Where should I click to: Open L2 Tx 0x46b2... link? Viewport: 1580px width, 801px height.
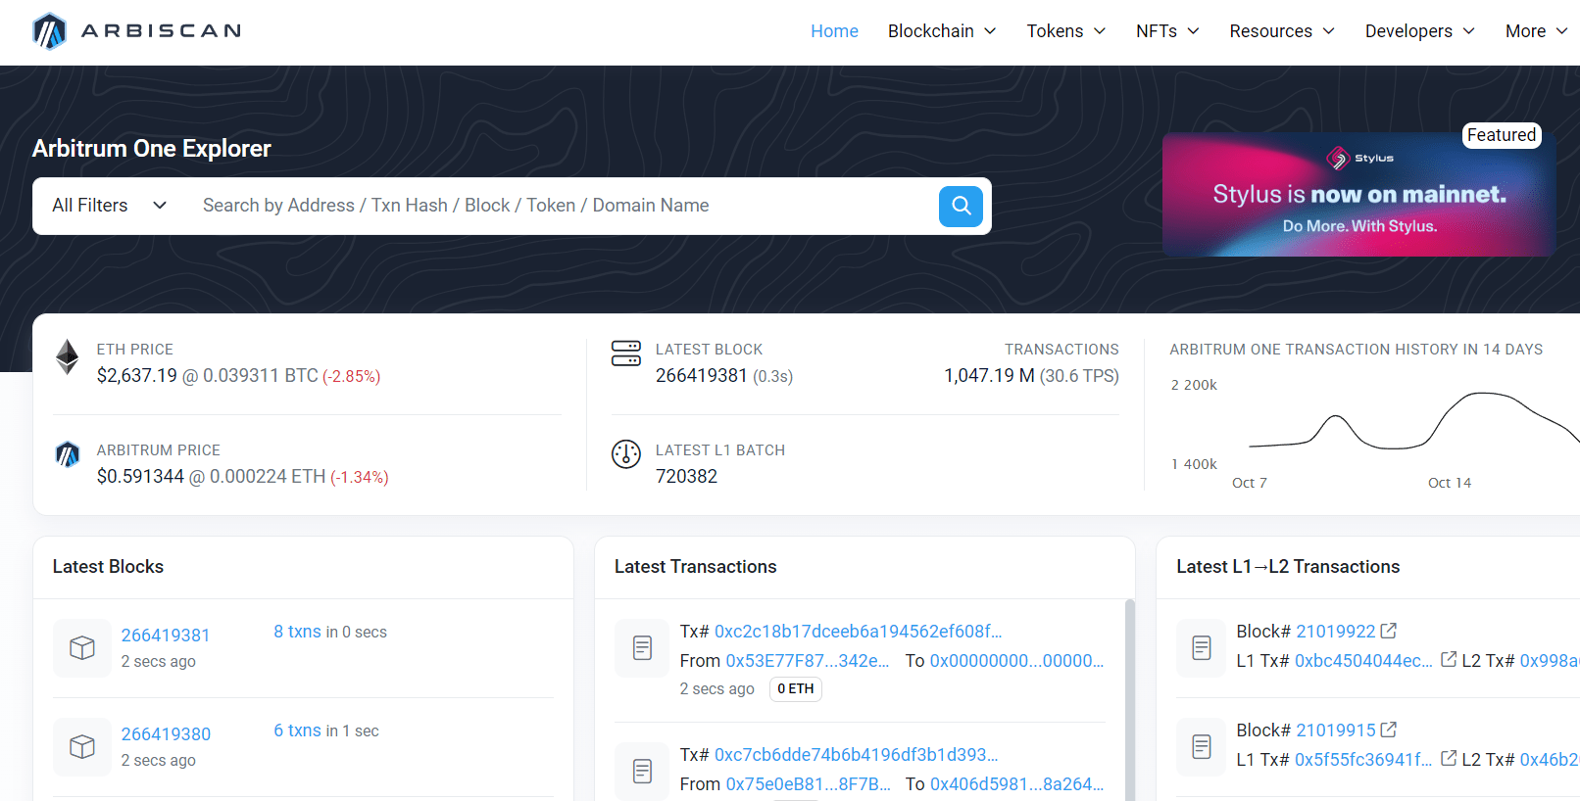[x=1550, y=760]
